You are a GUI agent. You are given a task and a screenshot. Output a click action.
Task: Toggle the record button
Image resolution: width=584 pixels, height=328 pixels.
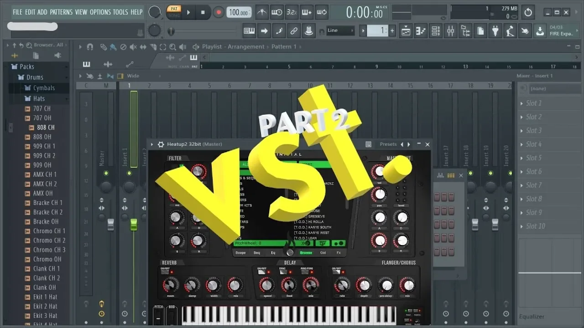219,12
